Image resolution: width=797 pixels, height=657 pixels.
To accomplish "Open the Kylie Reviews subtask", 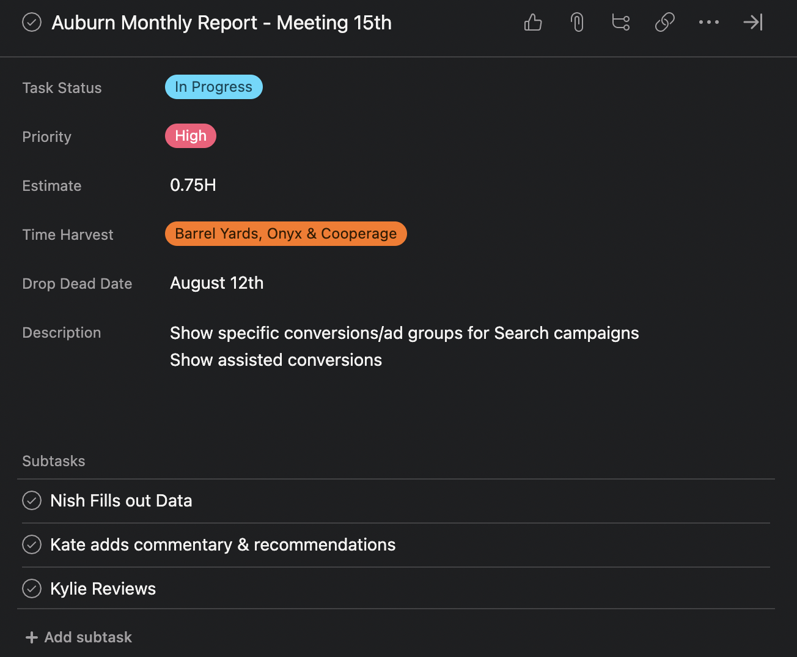I will tap(103, 588).
